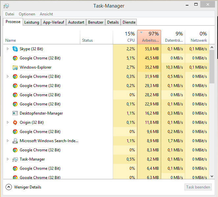Expand the Origin (32 Bit) process group
The image size is (218, 197).
pos(8,122)
